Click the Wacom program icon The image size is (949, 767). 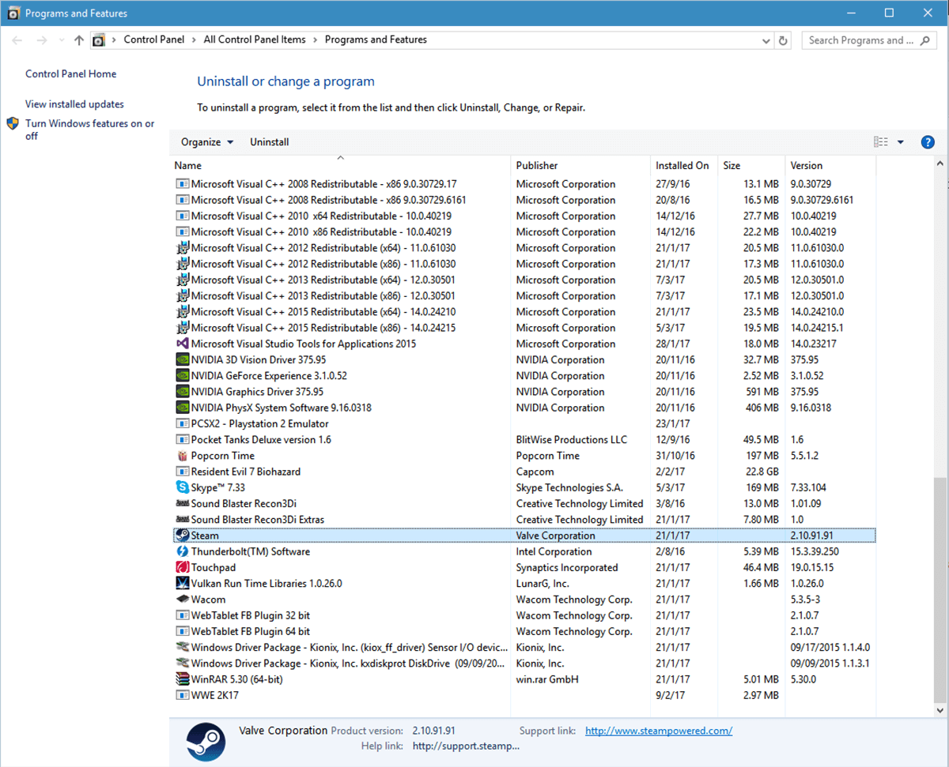(x=183, y=600)
